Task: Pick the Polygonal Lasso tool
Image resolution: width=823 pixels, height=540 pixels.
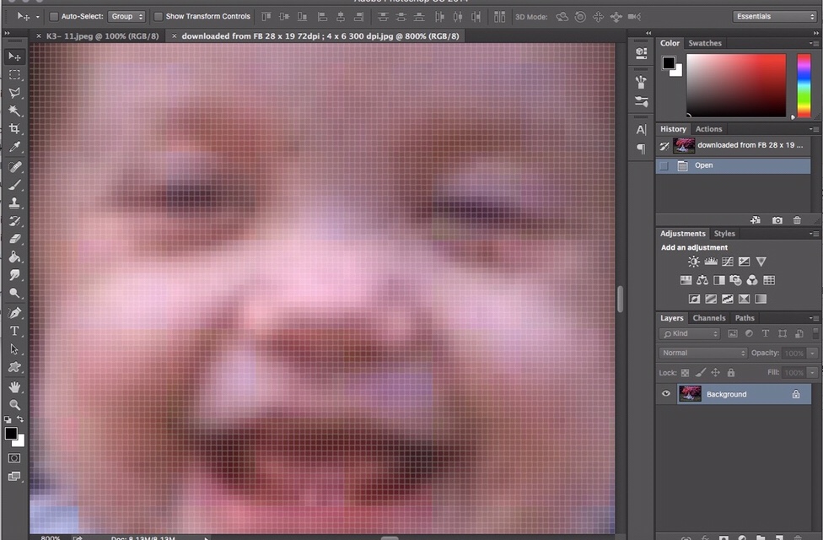Action: point(14,93)
